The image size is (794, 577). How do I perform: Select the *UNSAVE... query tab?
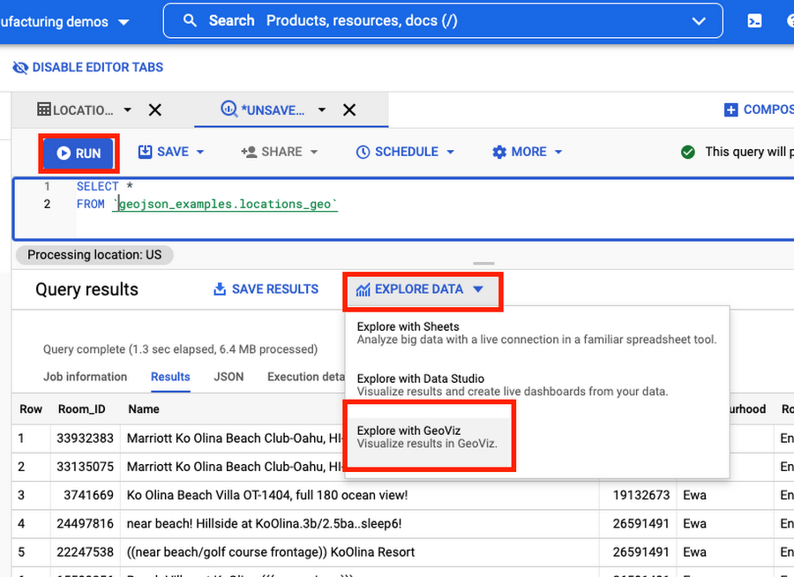point(262,110)
